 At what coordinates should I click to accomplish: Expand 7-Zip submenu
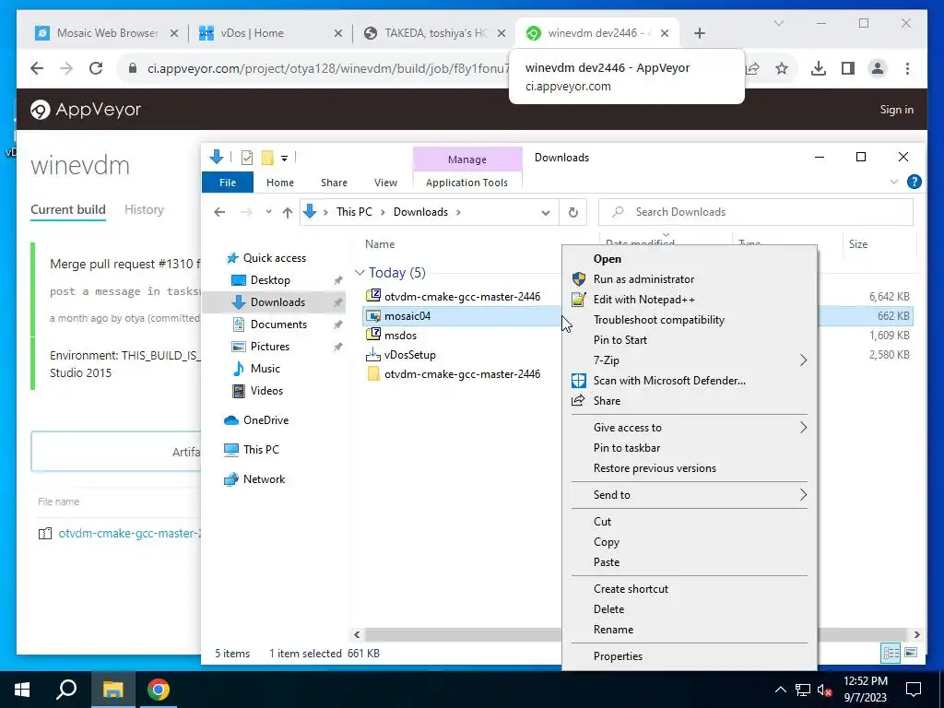pyautogui.click(x=803, y=360)
